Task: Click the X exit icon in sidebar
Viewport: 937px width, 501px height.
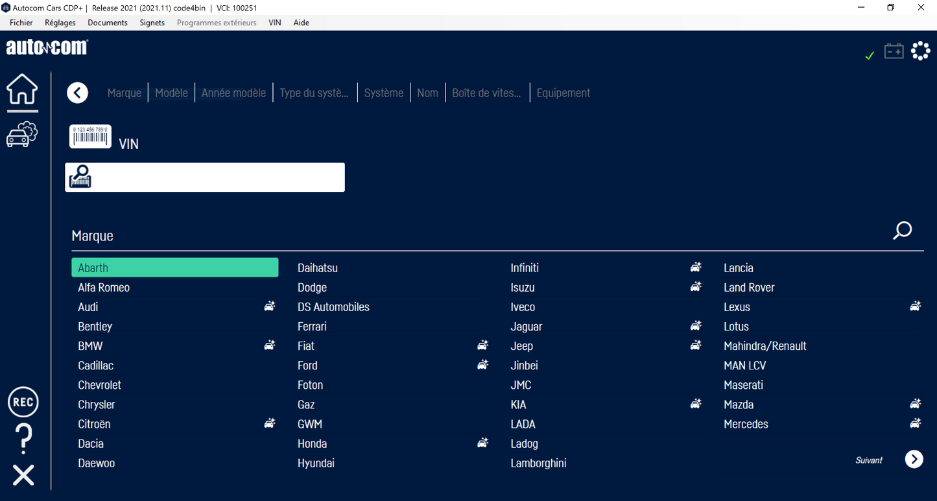Action: [x=23, y=475]
